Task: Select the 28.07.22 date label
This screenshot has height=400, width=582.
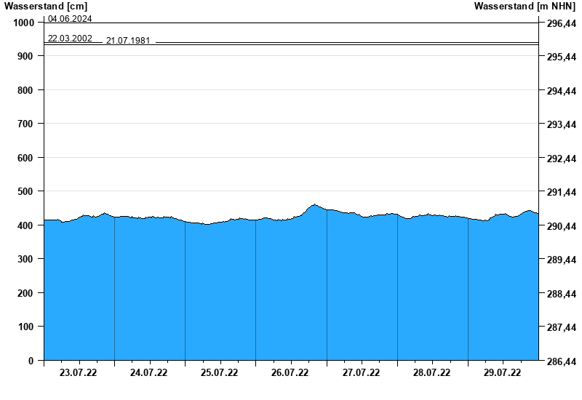Action: [x=431, y=373]
